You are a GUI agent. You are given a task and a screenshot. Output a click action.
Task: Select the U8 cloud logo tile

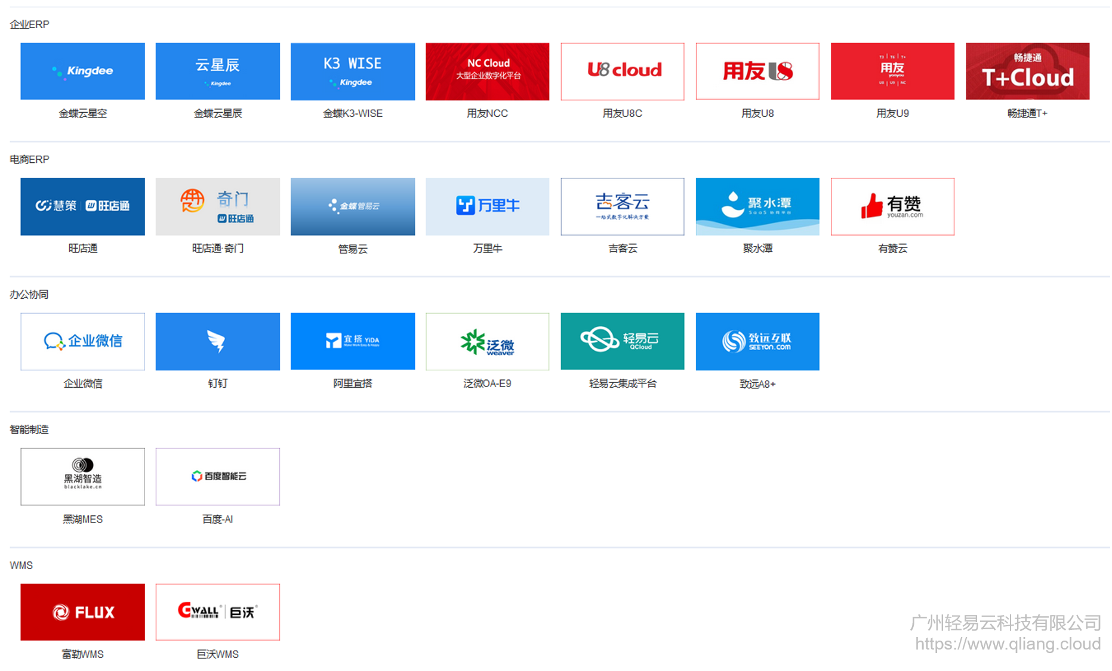click(623, 71)
